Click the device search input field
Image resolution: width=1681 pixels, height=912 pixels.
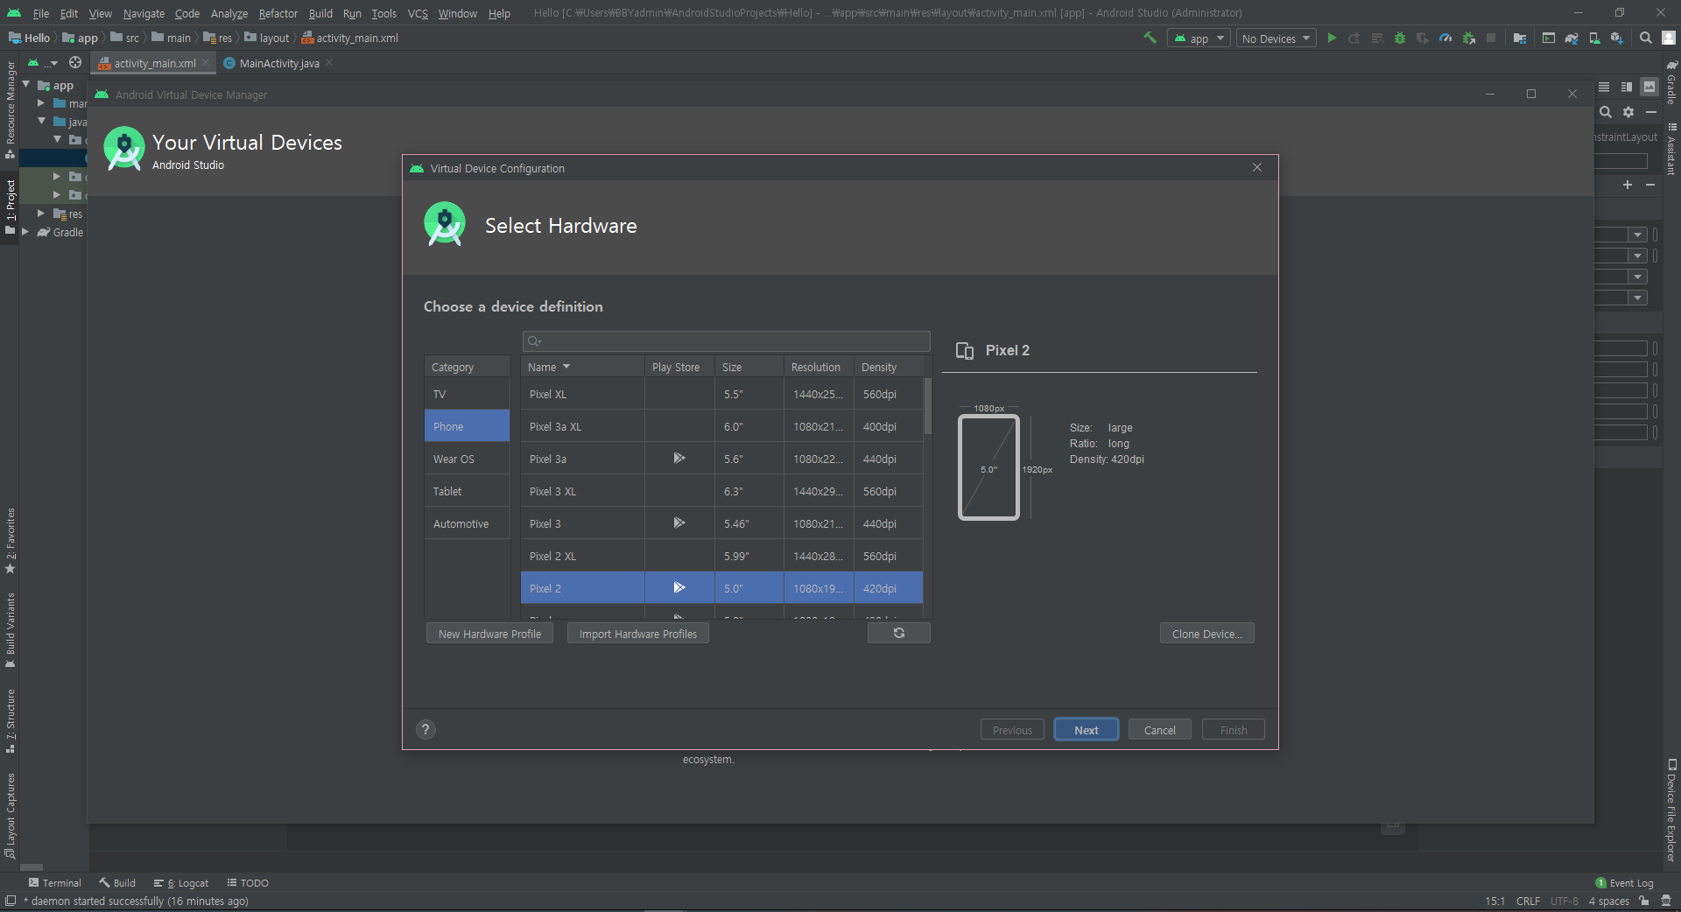726,341
